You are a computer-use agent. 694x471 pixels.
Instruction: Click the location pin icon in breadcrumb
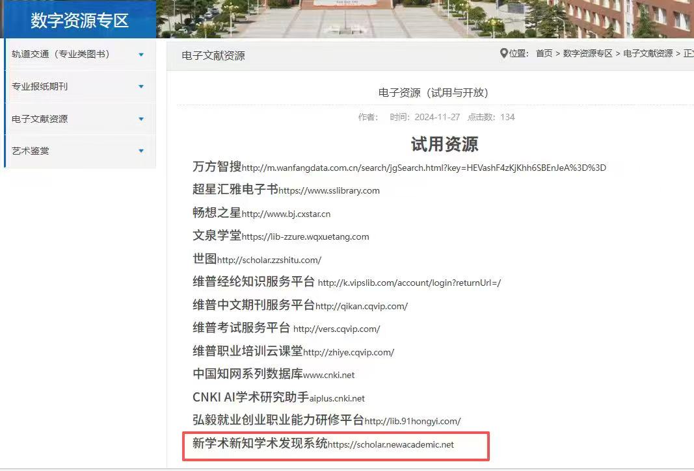[503, 53]
